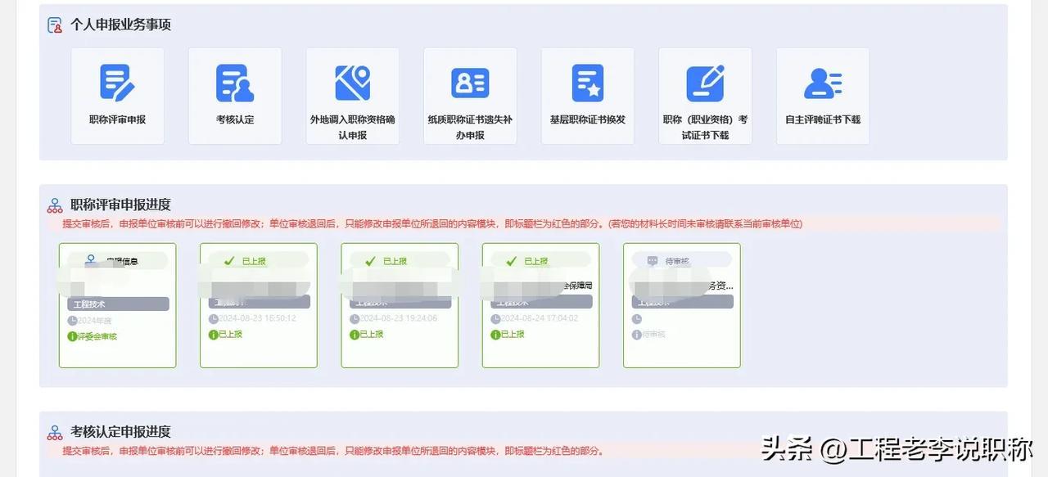
Task: Select the 工程技术 tag in the 2024年度 card
Action: click(118, 304)
